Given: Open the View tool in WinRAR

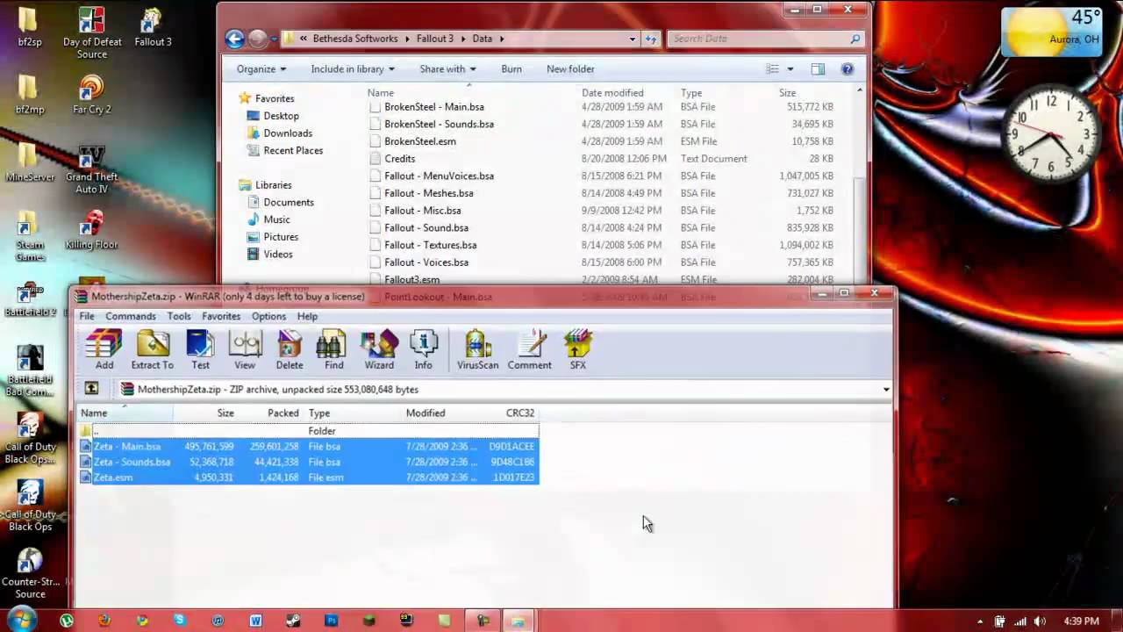Looking at the screenshot, I should pyautogui.click(x=245, y=349).
